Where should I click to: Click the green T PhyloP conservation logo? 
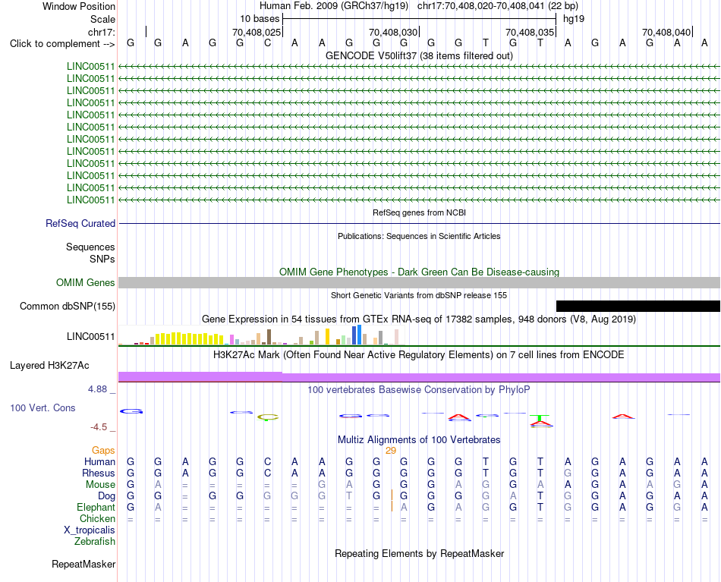(x=540, y=418)
